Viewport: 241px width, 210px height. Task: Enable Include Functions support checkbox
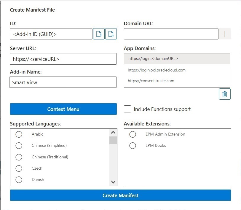pos(127,109)
